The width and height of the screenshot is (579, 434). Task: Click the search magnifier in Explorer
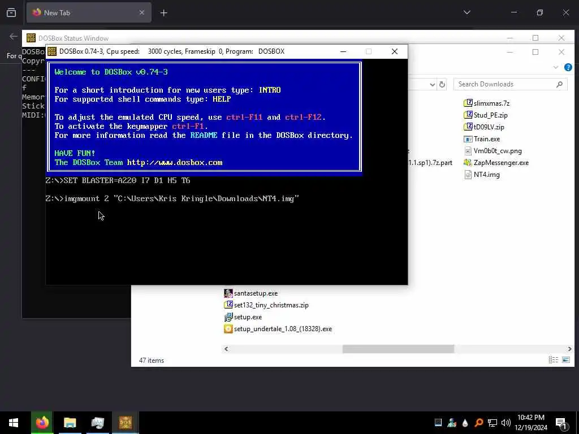tap(559, 84)
